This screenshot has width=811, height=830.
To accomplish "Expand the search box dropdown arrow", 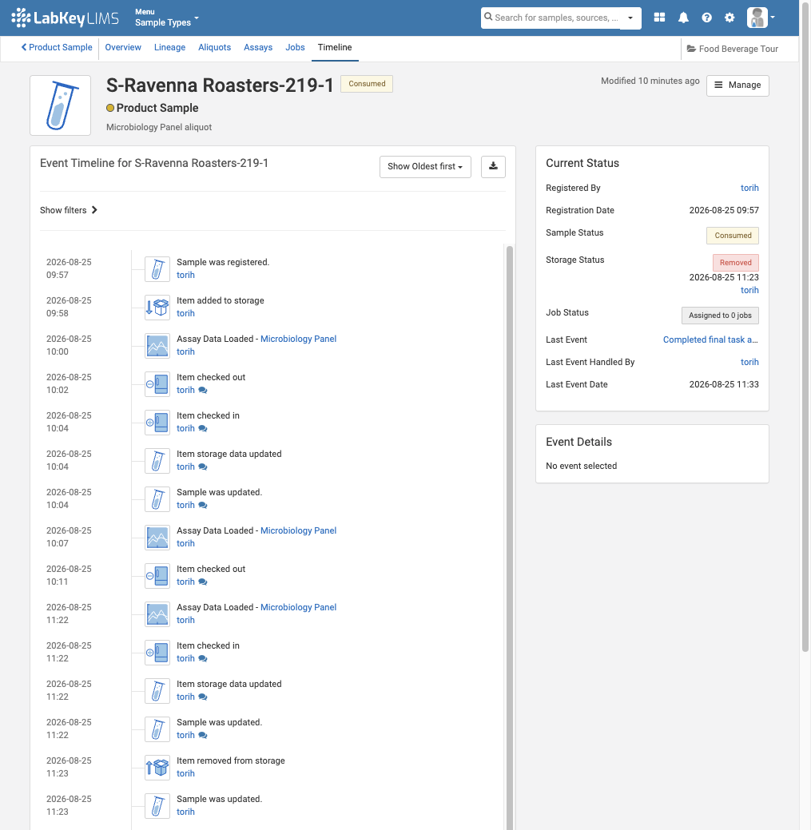I will tap(630, 18).
